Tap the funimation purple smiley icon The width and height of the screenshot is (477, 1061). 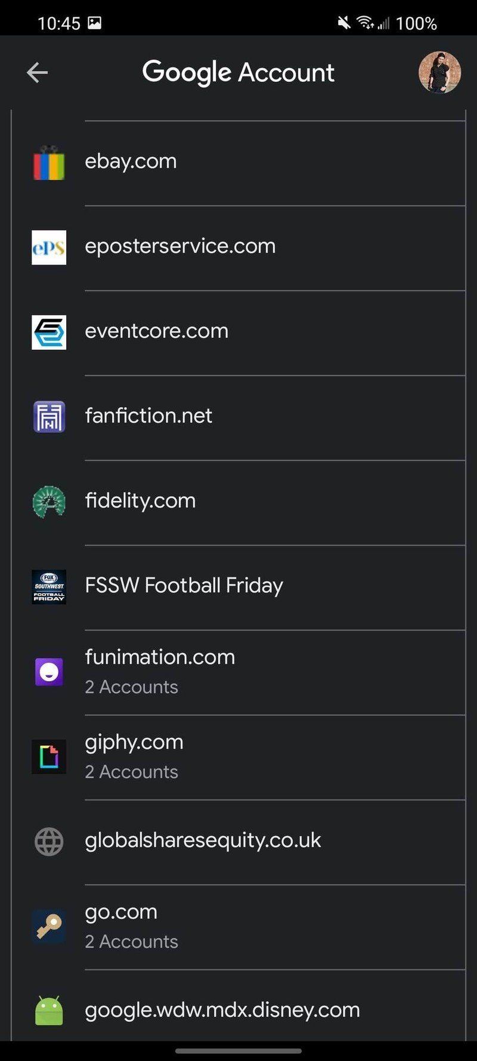(49, 672)
